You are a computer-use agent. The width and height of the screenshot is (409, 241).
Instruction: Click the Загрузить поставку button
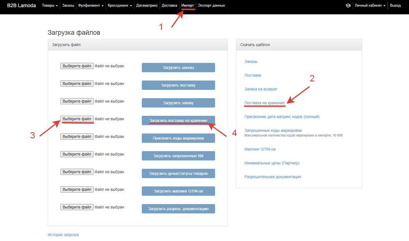click(x=178, y=85)
